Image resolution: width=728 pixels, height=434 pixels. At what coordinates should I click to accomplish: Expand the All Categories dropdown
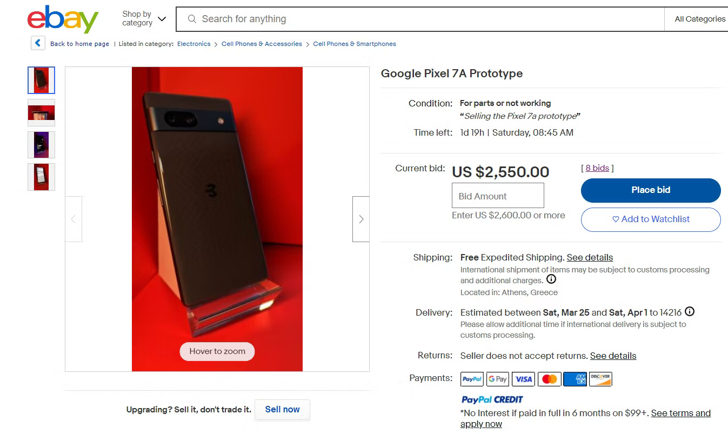pyautogui.click(x=701, y=18)
